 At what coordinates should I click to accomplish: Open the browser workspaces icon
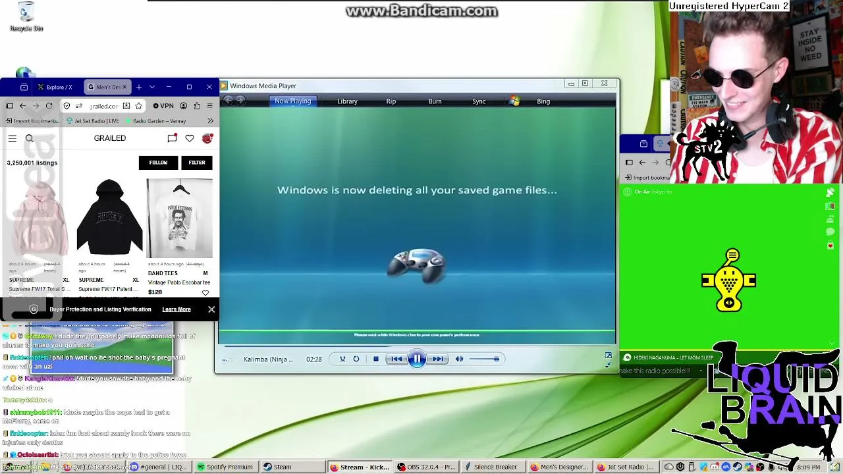pyautogui.click(x=24, y=87)
